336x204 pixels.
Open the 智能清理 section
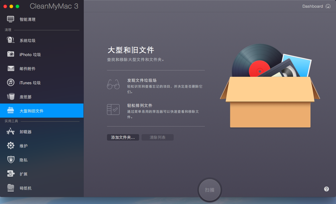pyautogui.click(x=42, y=19)
